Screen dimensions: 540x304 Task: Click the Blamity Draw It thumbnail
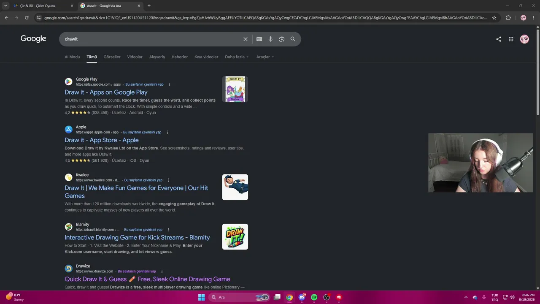tap(235, 236)
